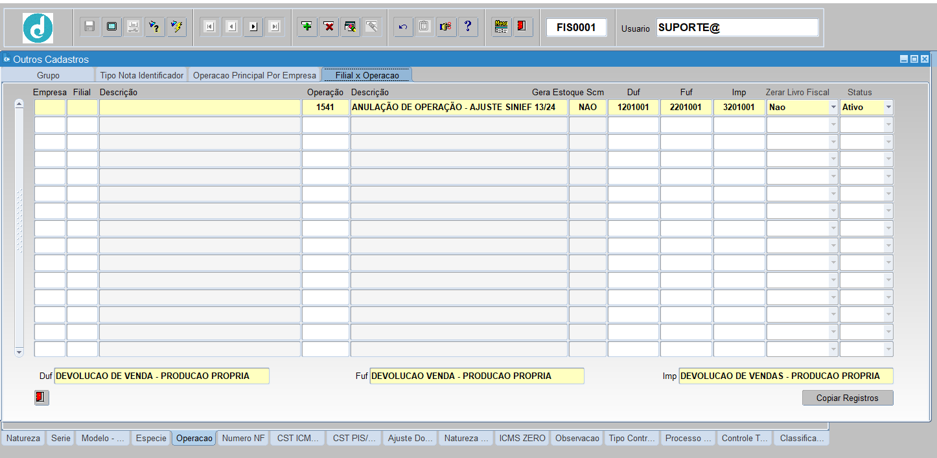Insert a new record with green plus

pos(307,27)
